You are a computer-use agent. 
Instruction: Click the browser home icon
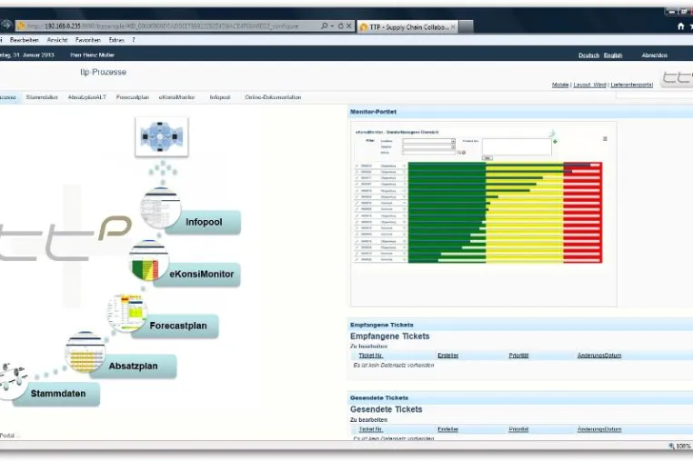point(680,26)
